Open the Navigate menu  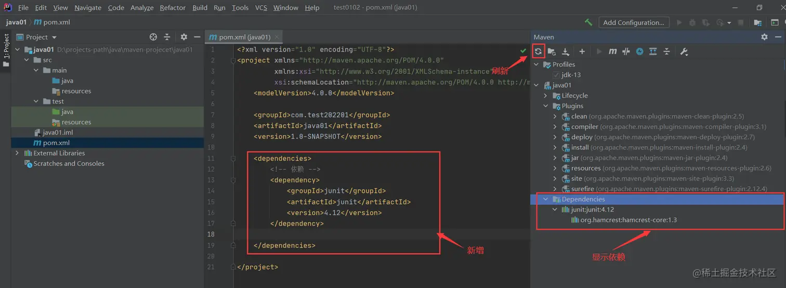(x=87, y=8)
